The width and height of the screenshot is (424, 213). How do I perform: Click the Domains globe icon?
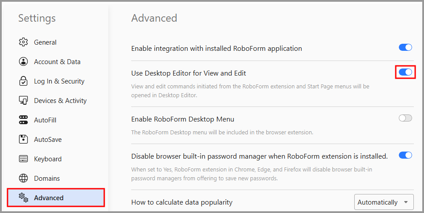click(23, 179)
